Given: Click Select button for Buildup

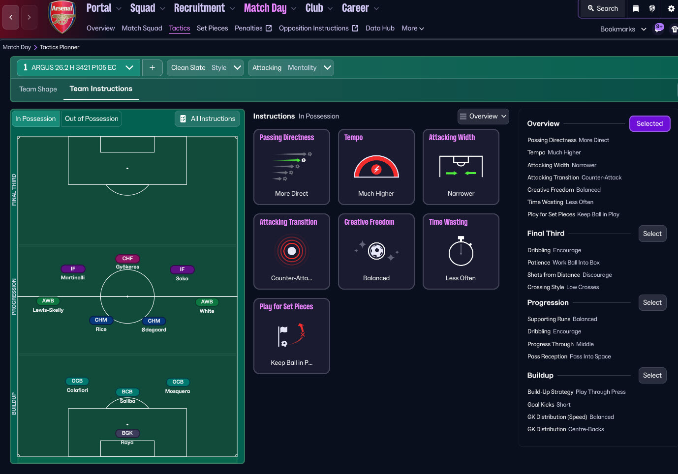Looking at the screenshot, I should 652,375.
